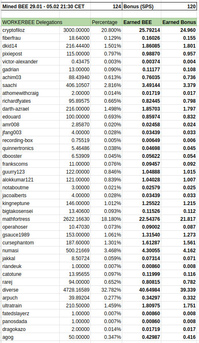Select the numasi earned bonus 4.162
Image resolution: width=199 pixels, height=343 pixels.
179,251
